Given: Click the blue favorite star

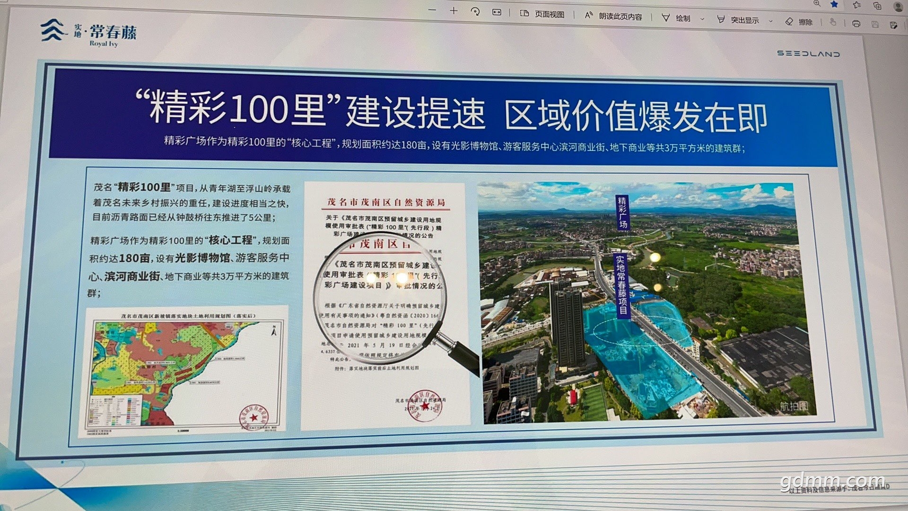Looking at the screenshot, I should coord(834,4).
